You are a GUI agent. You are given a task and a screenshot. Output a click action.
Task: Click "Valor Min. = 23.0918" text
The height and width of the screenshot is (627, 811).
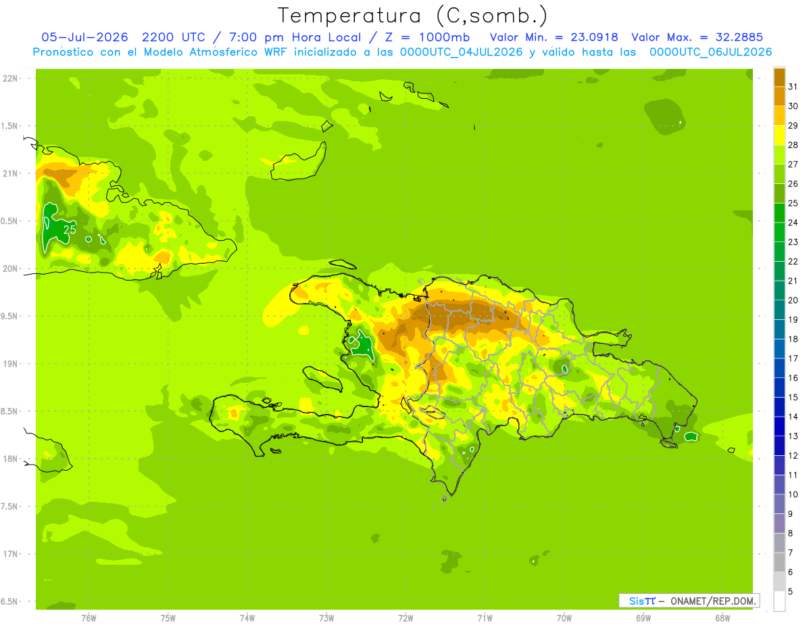click(554, 37)
